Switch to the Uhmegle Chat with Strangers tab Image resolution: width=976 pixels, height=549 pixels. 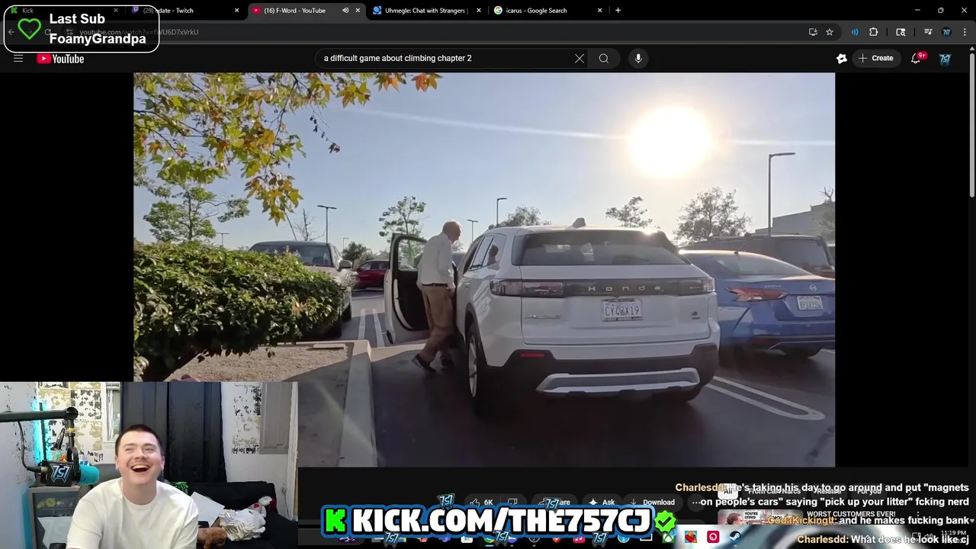[x=425, y=10]
